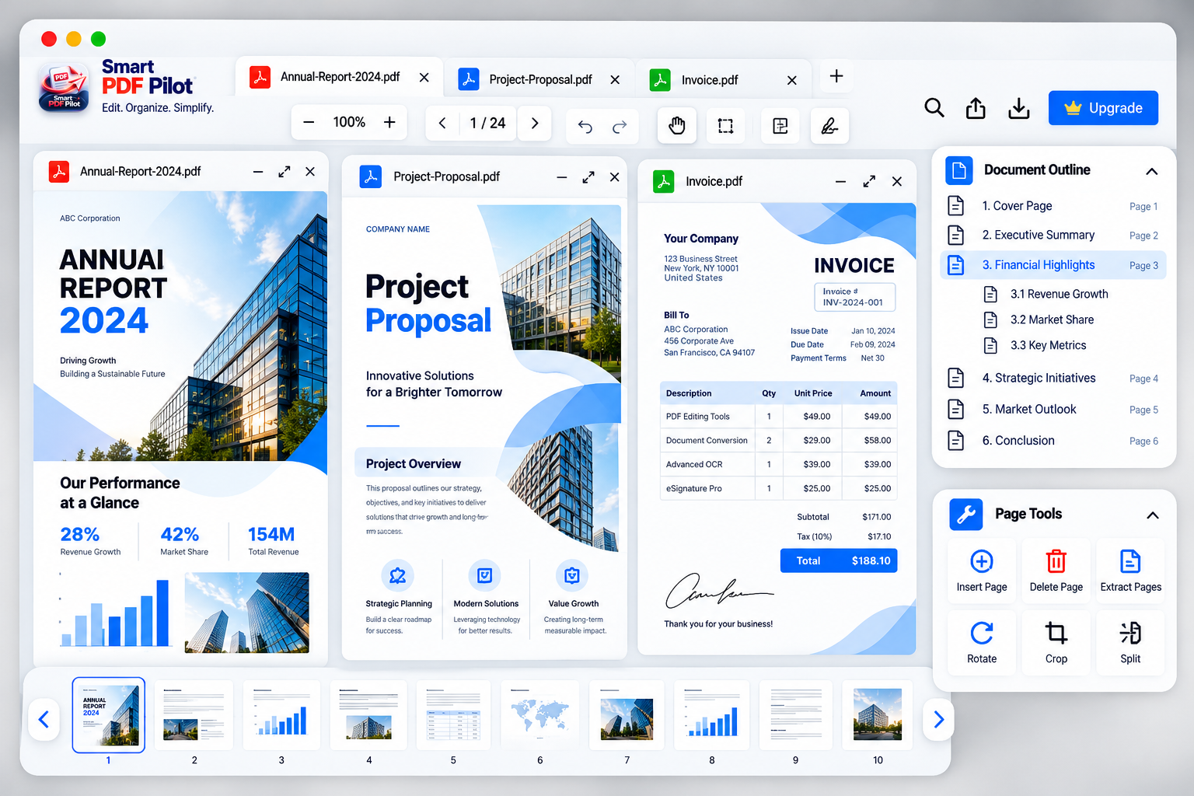
Task: Open the 3. Financial Highlights outline entry
Action: (1053, 265)
